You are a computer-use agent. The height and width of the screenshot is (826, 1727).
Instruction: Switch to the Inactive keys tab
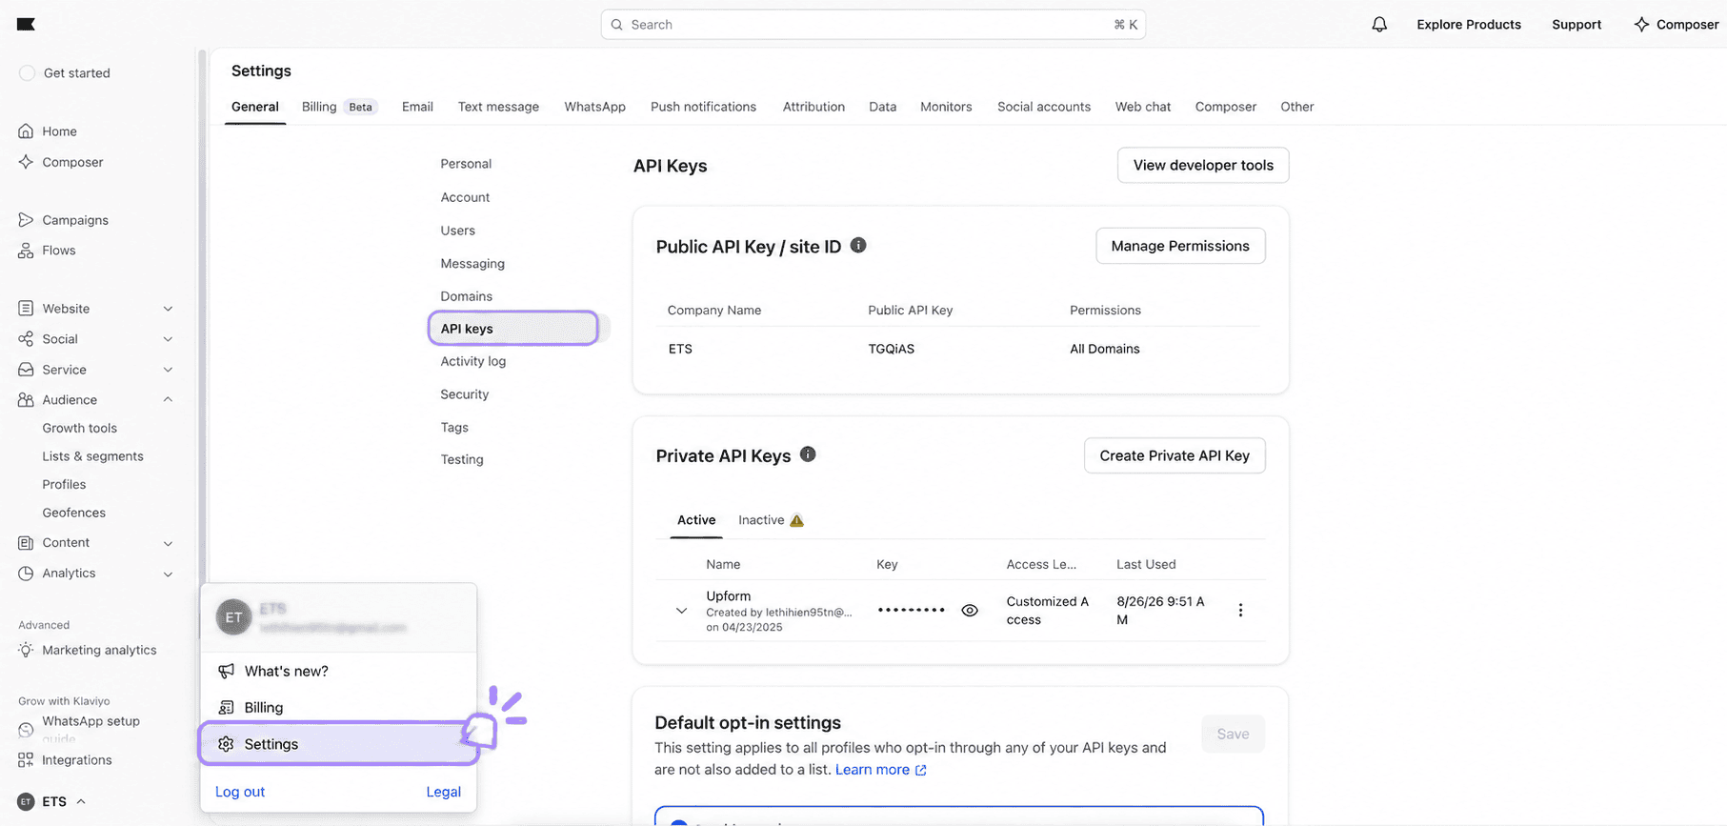(x=771, y=520)
